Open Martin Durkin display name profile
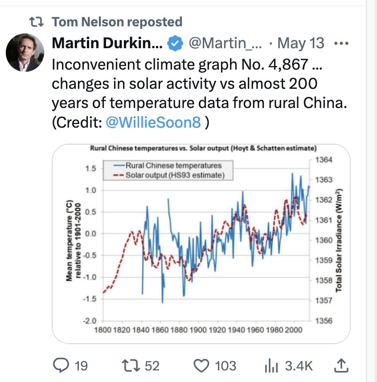 [107, 43]
